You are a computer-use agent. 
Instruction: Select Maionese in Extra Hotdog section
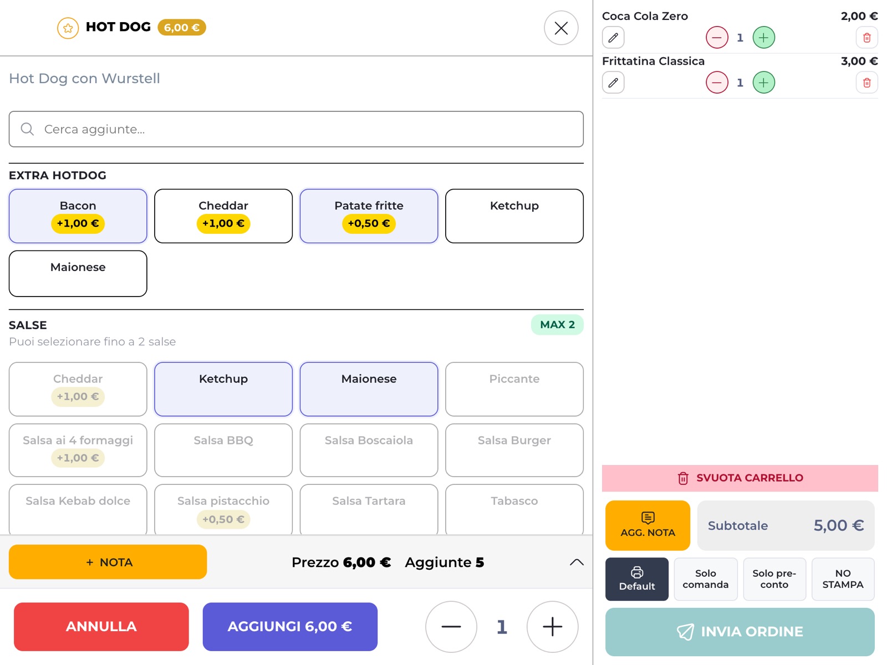(x=78, y=274)
